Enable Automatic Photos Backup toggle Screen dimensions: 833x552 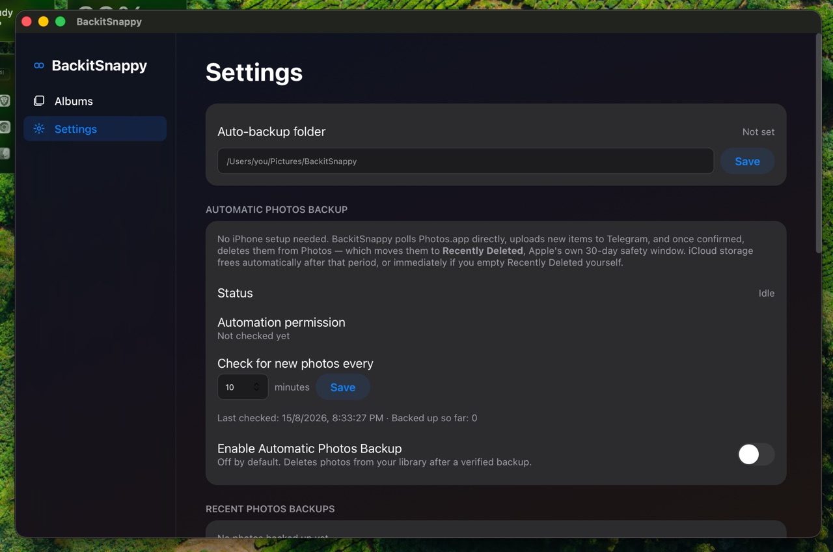pos(756,454)
